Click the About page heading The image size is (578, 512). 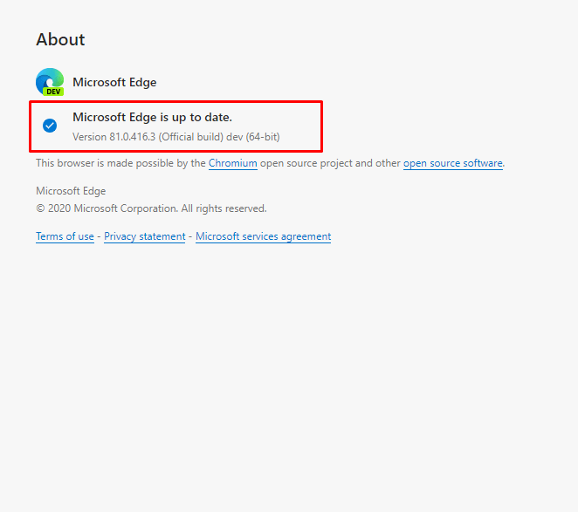(x=60, y=39)
